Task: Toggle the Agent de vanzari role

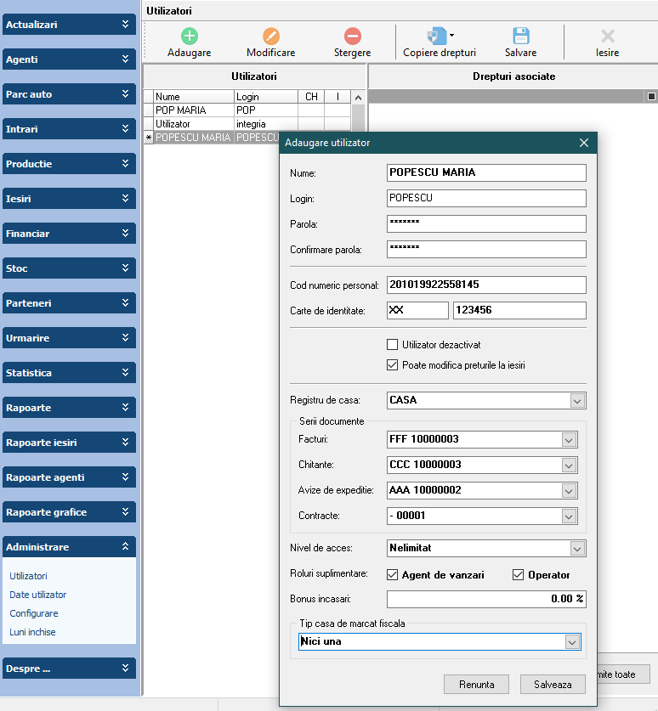Action: (x=392, y=575)
